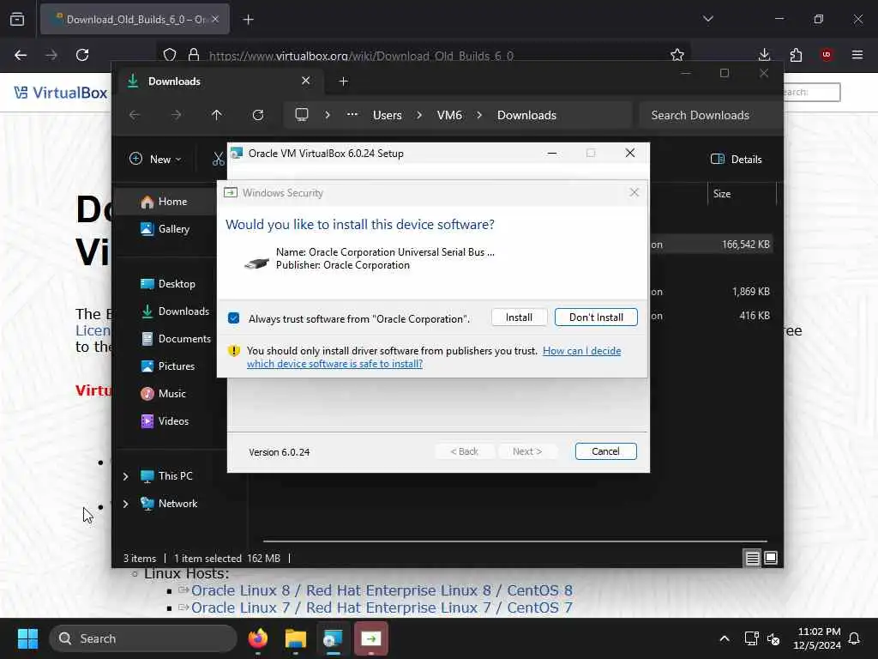Refresh the File Explorer Downloads folder
The width and height of the screenshot is (878, 659).
257,115
